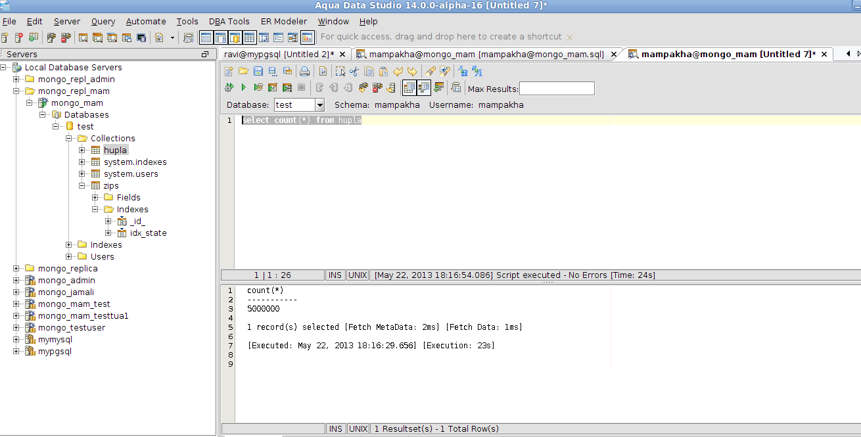Select the system.indexes collection
861x437 pixels.
click(x=135, y=162)
